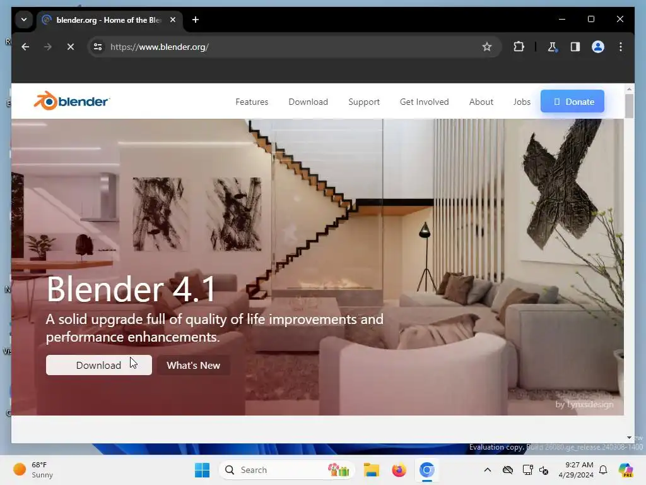Viewport: 646px width, 485px height.
Task: Open the Windows Start button
Action: click(202, 470)
